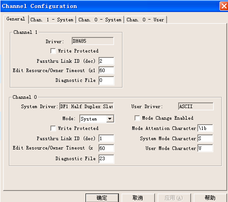Edit Channel 1 Resource/Owner Timeout field

point(106,70)
